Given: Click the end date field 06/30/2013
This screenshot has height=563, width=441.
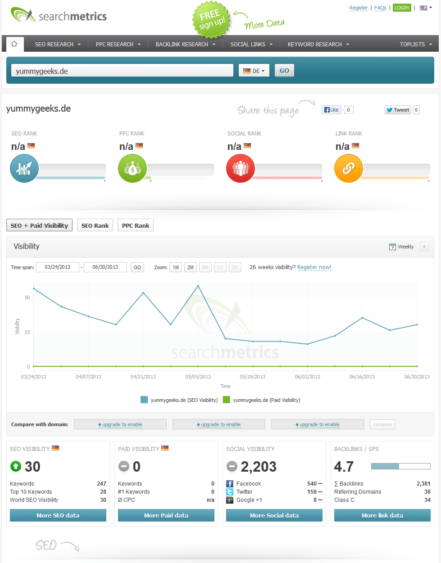Looking at the screenshot, I should tap(105, 267).
